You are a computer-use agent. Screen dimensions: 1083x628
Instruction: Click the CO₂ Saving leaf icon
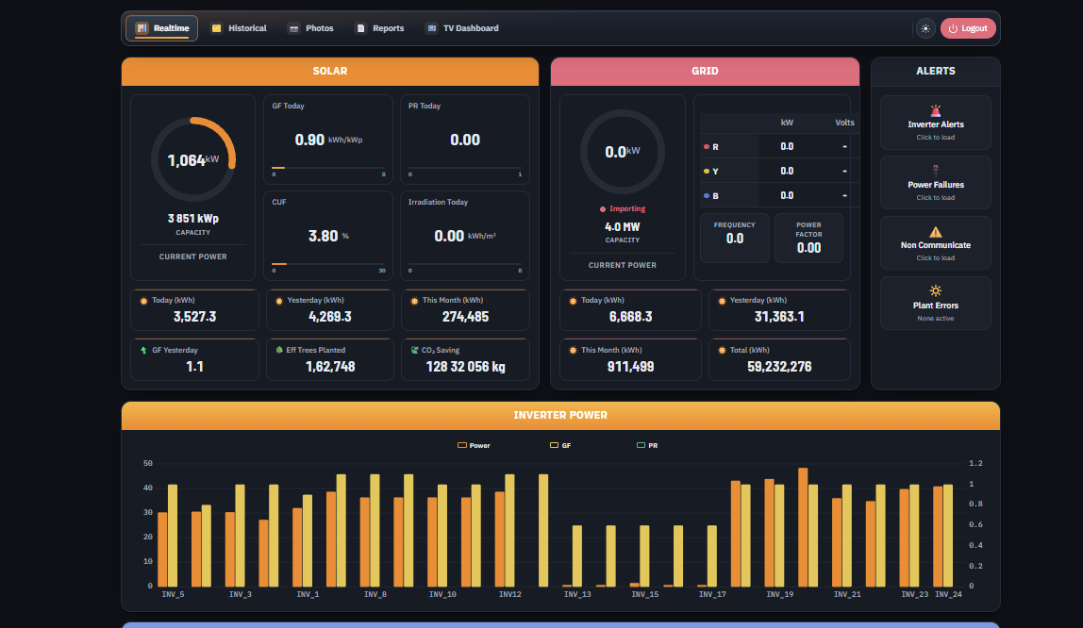(x=414, y=350)
